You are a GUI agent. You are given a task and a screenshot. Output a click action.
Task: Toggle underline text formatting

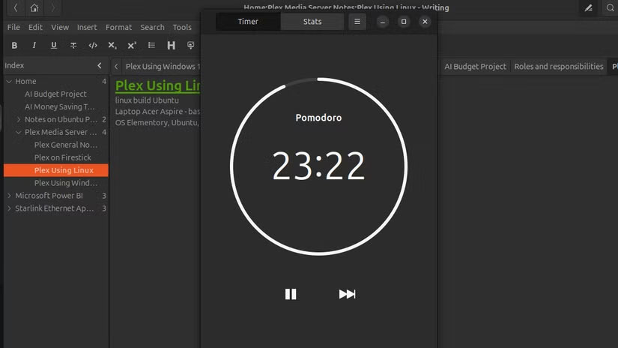pyautogui.click(x=53, y=46)
